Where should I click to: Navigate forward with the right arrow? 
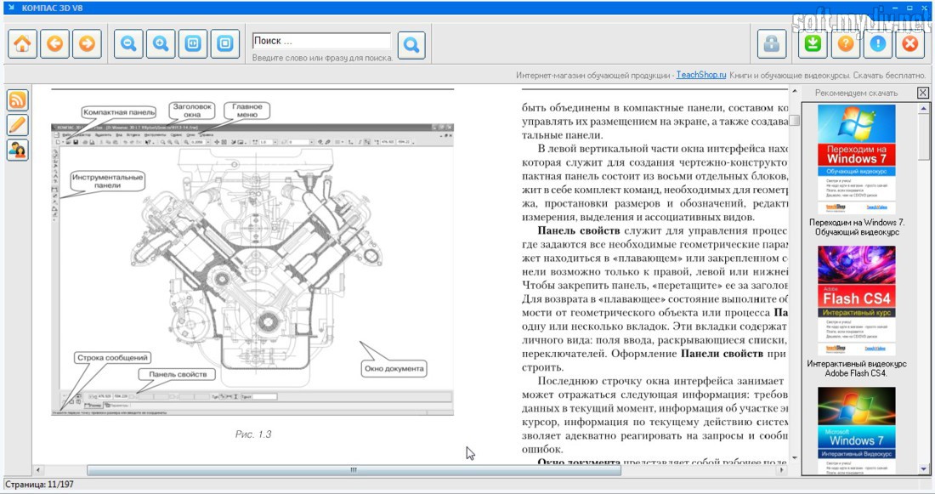(87, 43)
